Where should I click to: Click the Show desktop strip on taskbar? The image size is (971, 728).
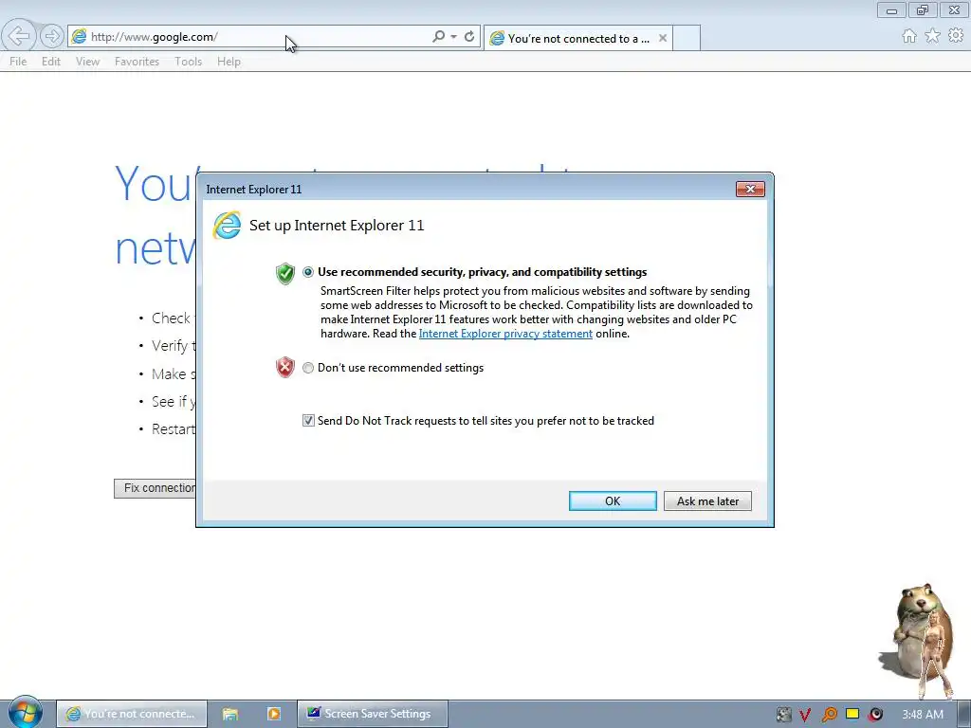964,714
